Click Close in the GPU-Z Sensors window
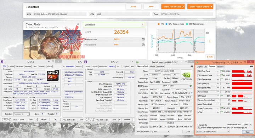 248,132
